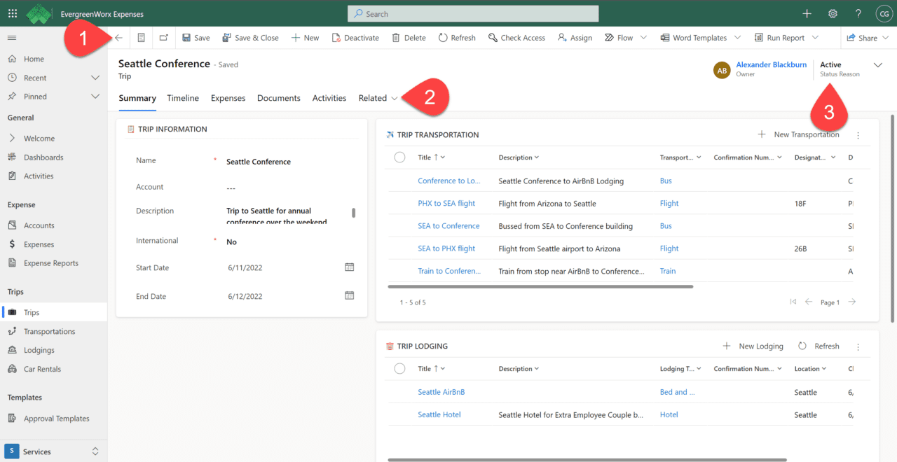Open the Run Report dropdown
This screenshot has height=462, width=897.
pos(815,38)
